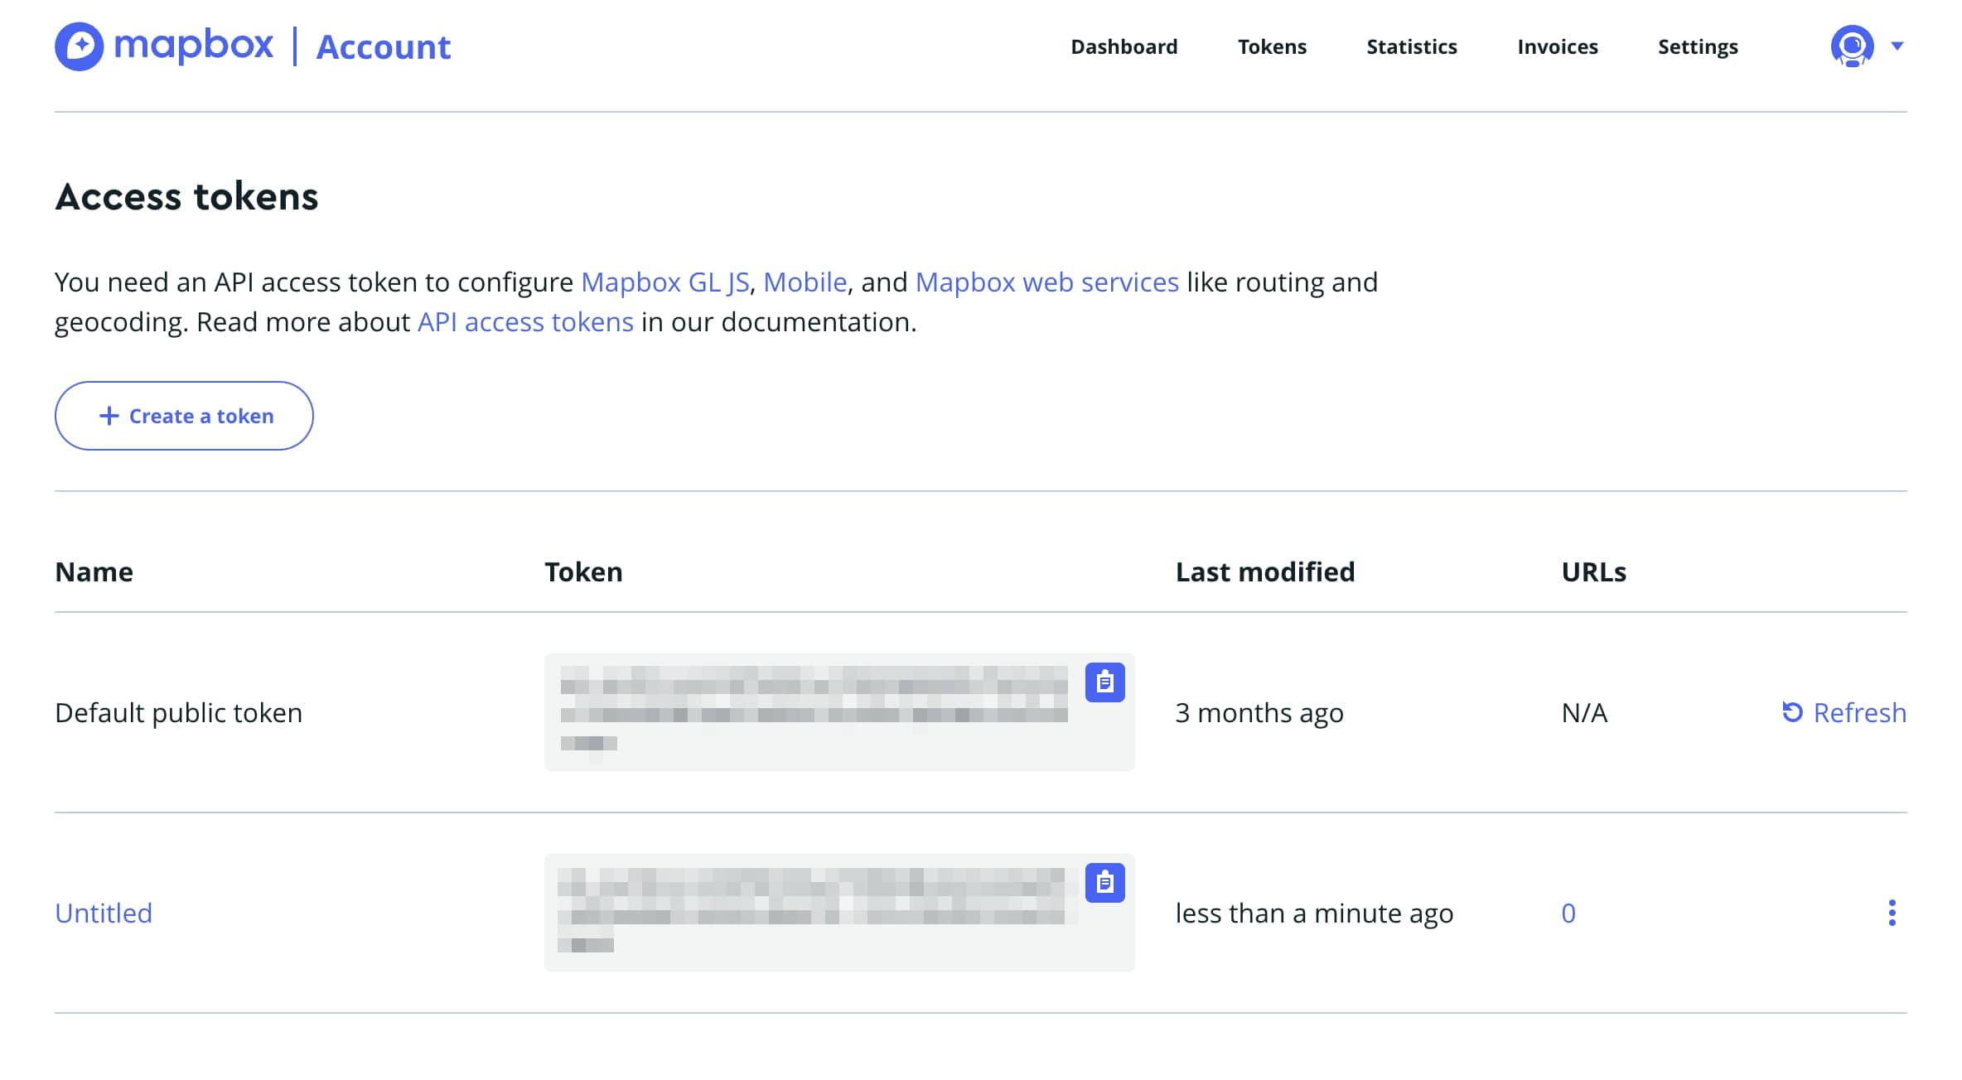The width and height of the screenshot is (1962, 1080).
Task: Click the '3 months ago' cell
Action: 1259,712
